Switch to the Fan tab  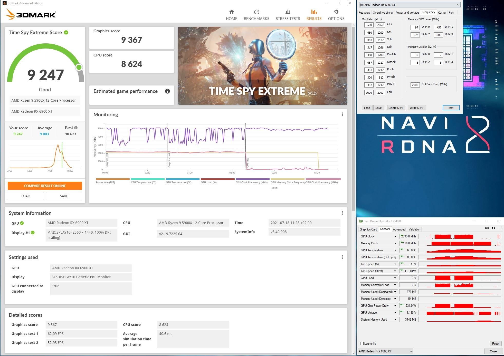coord(451,13)
